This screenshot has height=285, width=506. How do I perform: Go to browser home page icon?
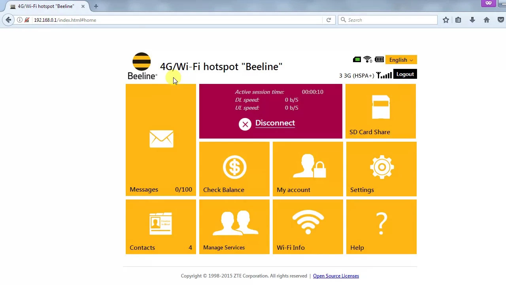click(x=487, y=20)
